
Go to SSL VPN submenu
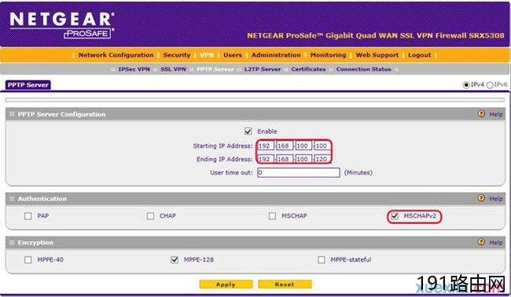pos(173,69)
